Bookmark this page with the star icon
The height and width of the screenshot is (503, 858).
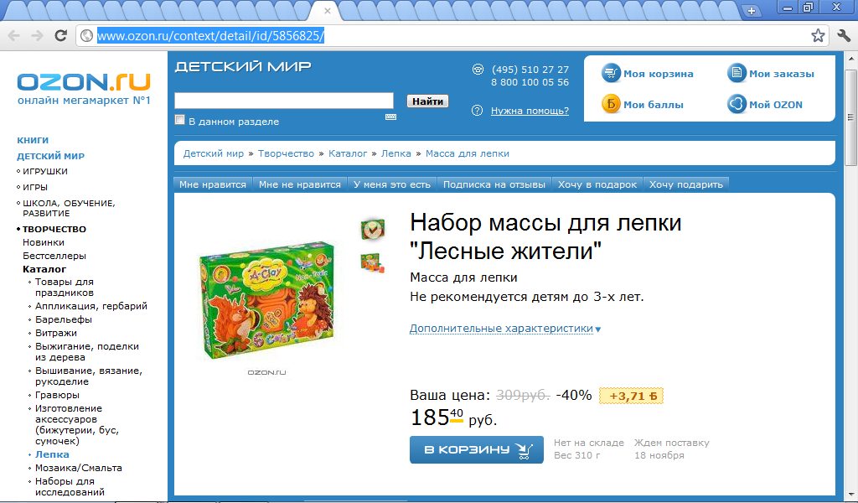point(818,36)
